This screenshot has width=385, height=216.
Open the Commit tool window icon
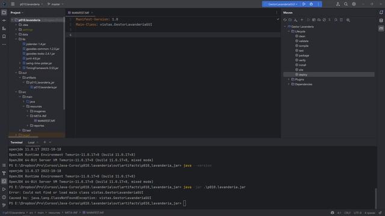pos(4,20)
